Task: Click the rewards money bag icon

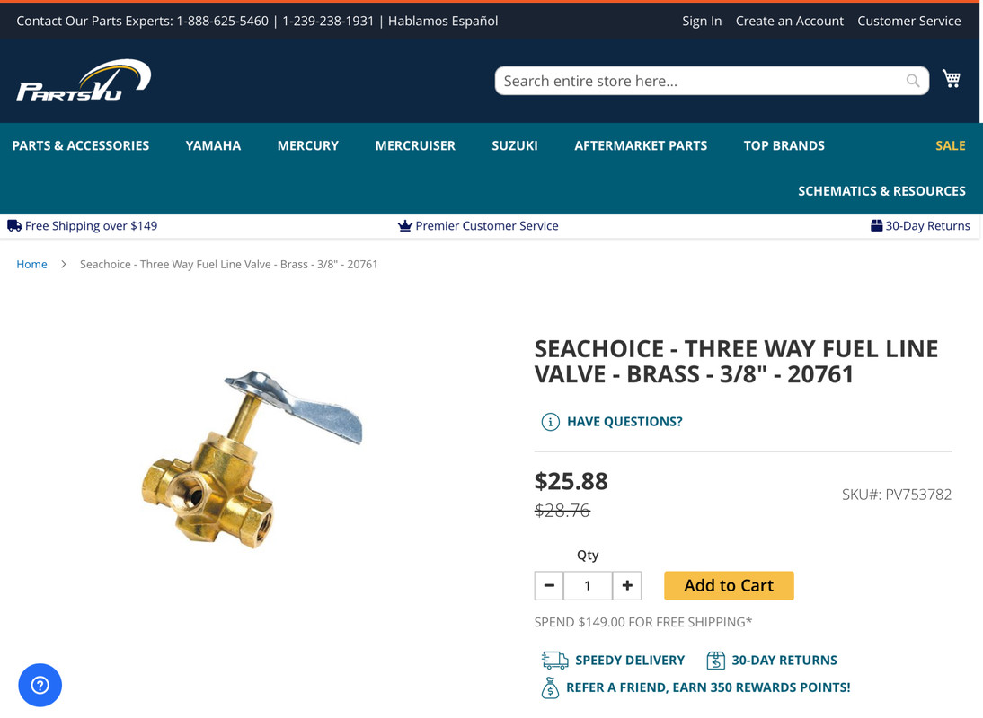Action: pos(550,688)
